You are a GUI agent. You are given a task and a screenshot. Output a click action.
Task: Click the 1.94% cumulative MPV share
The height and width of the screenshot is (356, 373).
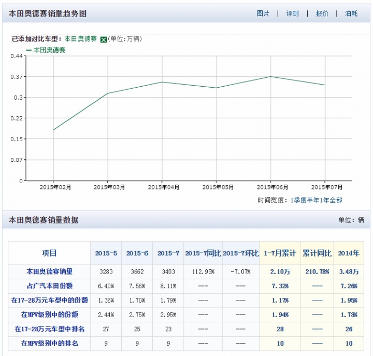280,315
